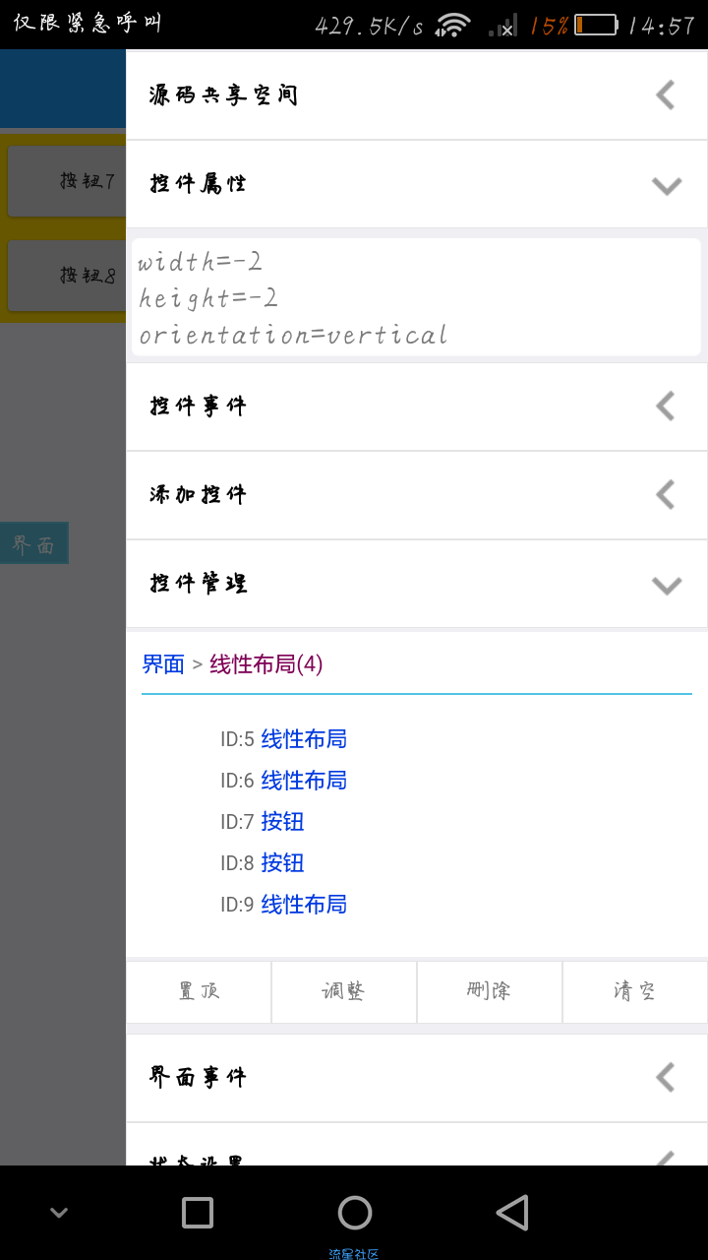Click the 清空 button
This screenshot has width=708, height=1260.
[x=635, y=991]
